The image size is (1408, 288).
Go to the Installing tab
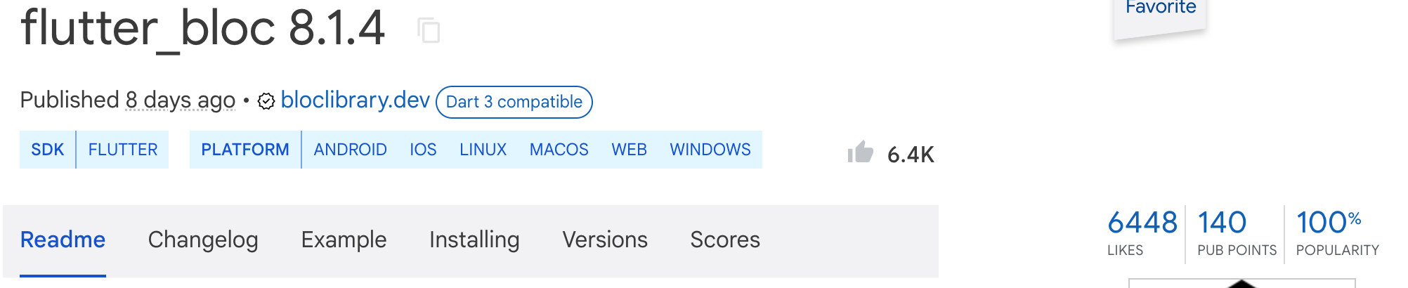tap(474, 240)
